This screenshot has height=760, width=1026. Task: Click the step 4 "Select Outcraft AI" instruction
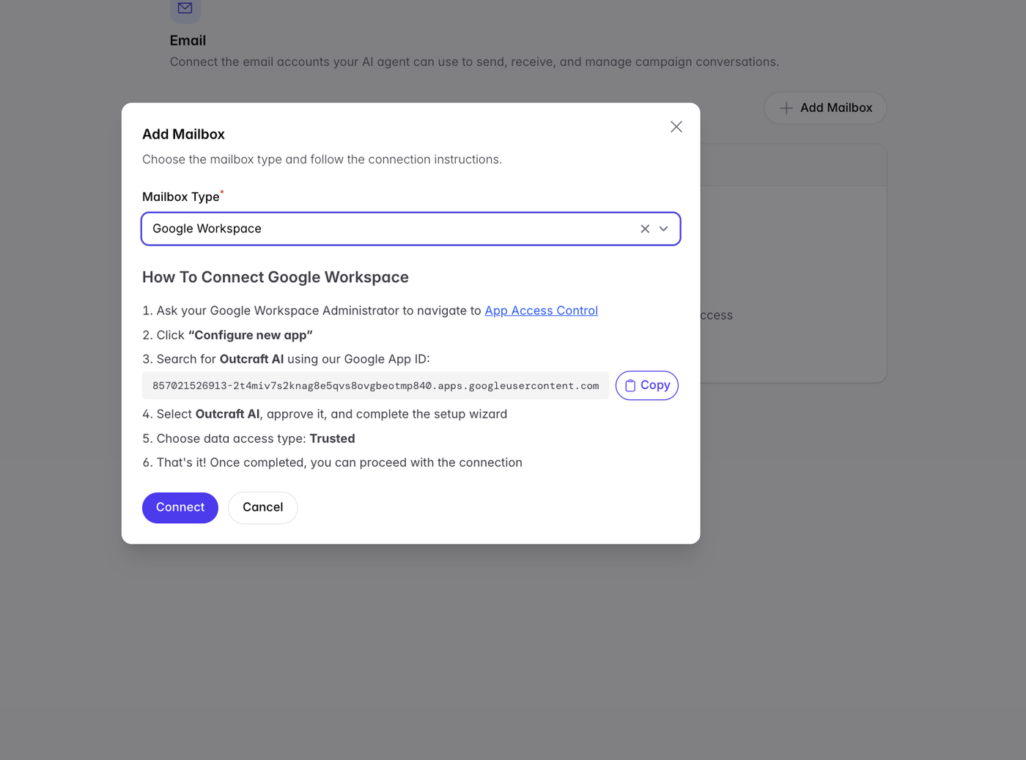pos(325,414)
